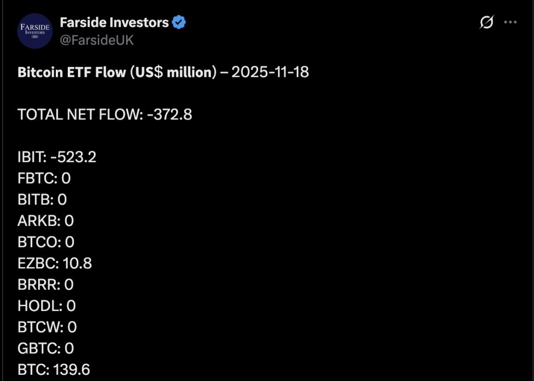This screenshot has height=381, width=534.
Task: Click the Grok explain post icon
Action: pos(486,22)
